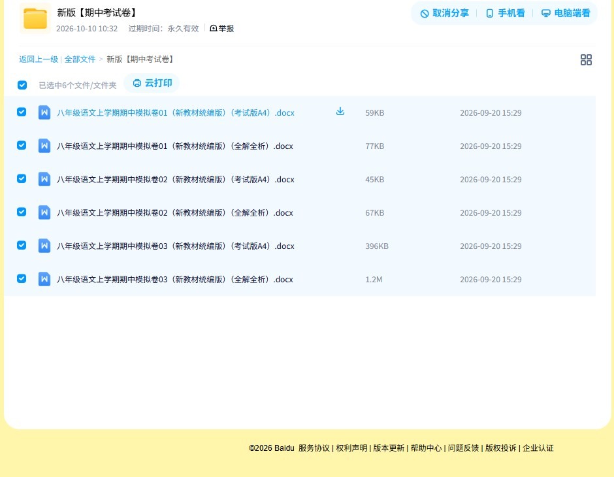
Task: Click the 云打印 cloud print button
Action: [152, 83]
